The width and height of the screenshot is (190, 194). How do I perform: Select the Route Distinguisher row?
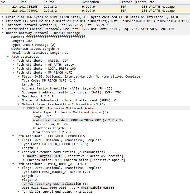78,120
